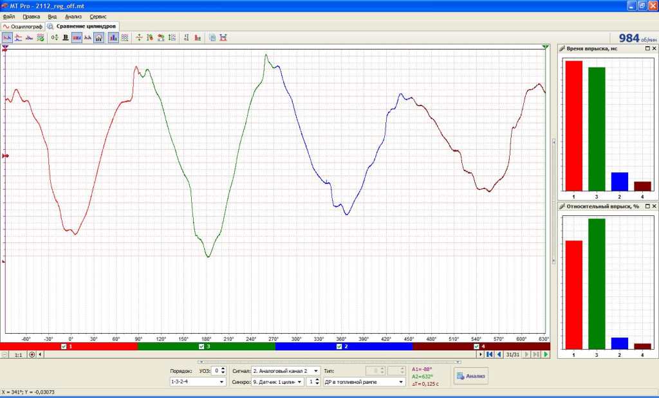Uncheck cylinder 3 checkbox on green bar
Screen dimensions: 659x398
(201, 347)
